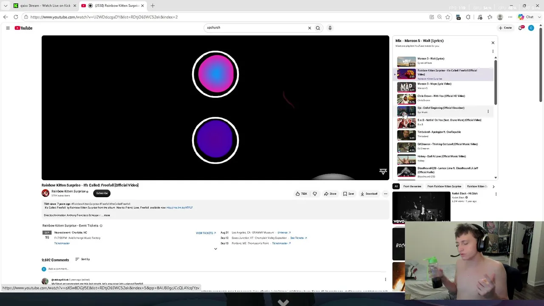544x306 pixels.
Task: Close the Mix playlist panel
Action: pyautogui.click(x=493, y=43)
